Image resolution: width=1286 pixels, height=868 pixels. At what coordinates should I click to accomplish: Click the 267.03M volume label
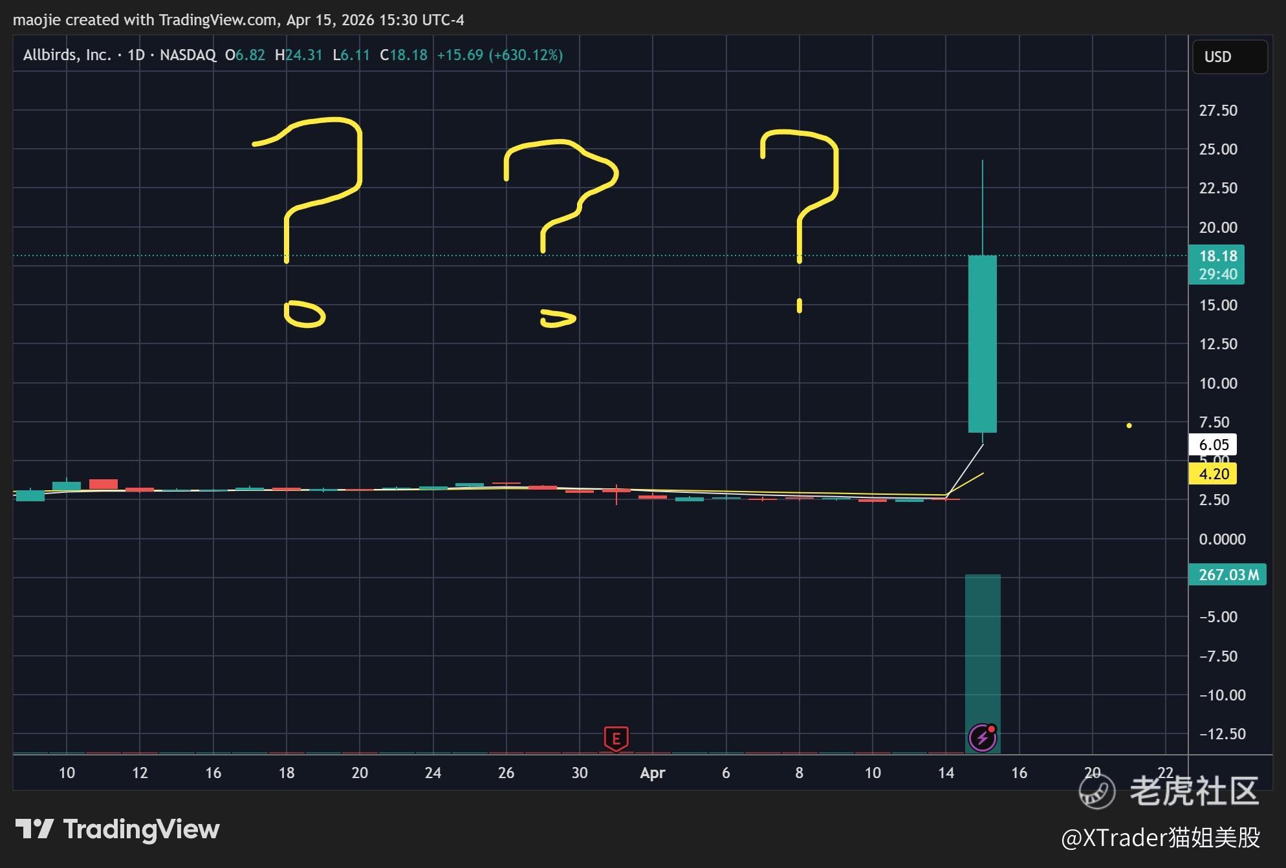tap(1227, 574)
